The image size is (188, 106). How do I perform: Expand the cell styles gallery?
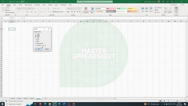[138, 12]
